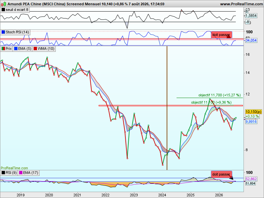Select the Prix label in price panel
Image resolution: width=264 pixels, height=198 pixels.
[x=9, y=49]
